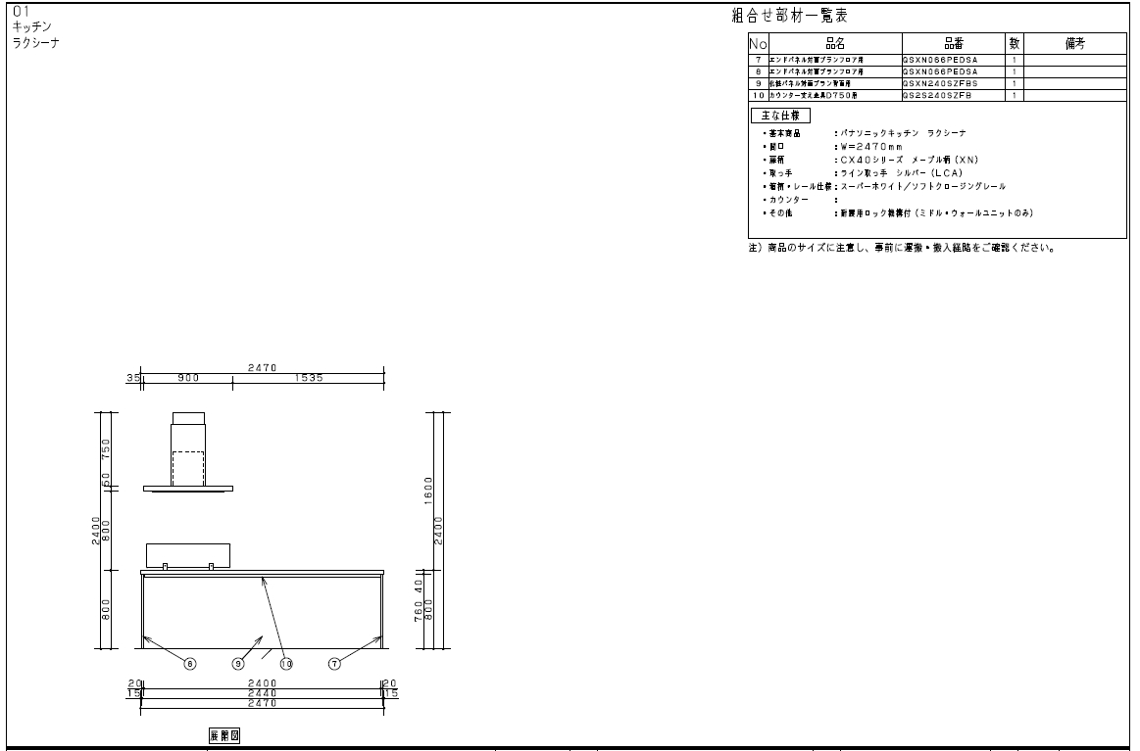Image resolution: width=1140 pixels, height=751 pixels.
Task: Click the 2440 dimension label
Action: pos(261,693)
